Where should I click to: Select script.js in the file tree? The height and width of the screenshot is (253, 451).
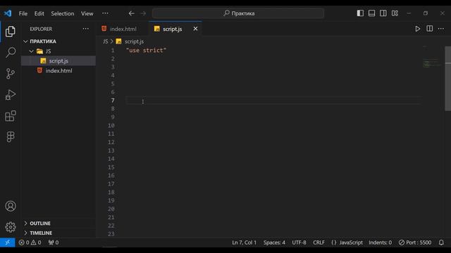[x=58, y=61]
